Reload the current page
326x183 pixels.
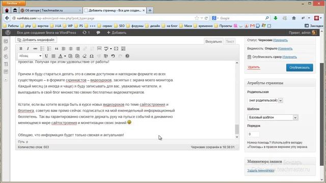pyautogui.click(x=206, y=18)
